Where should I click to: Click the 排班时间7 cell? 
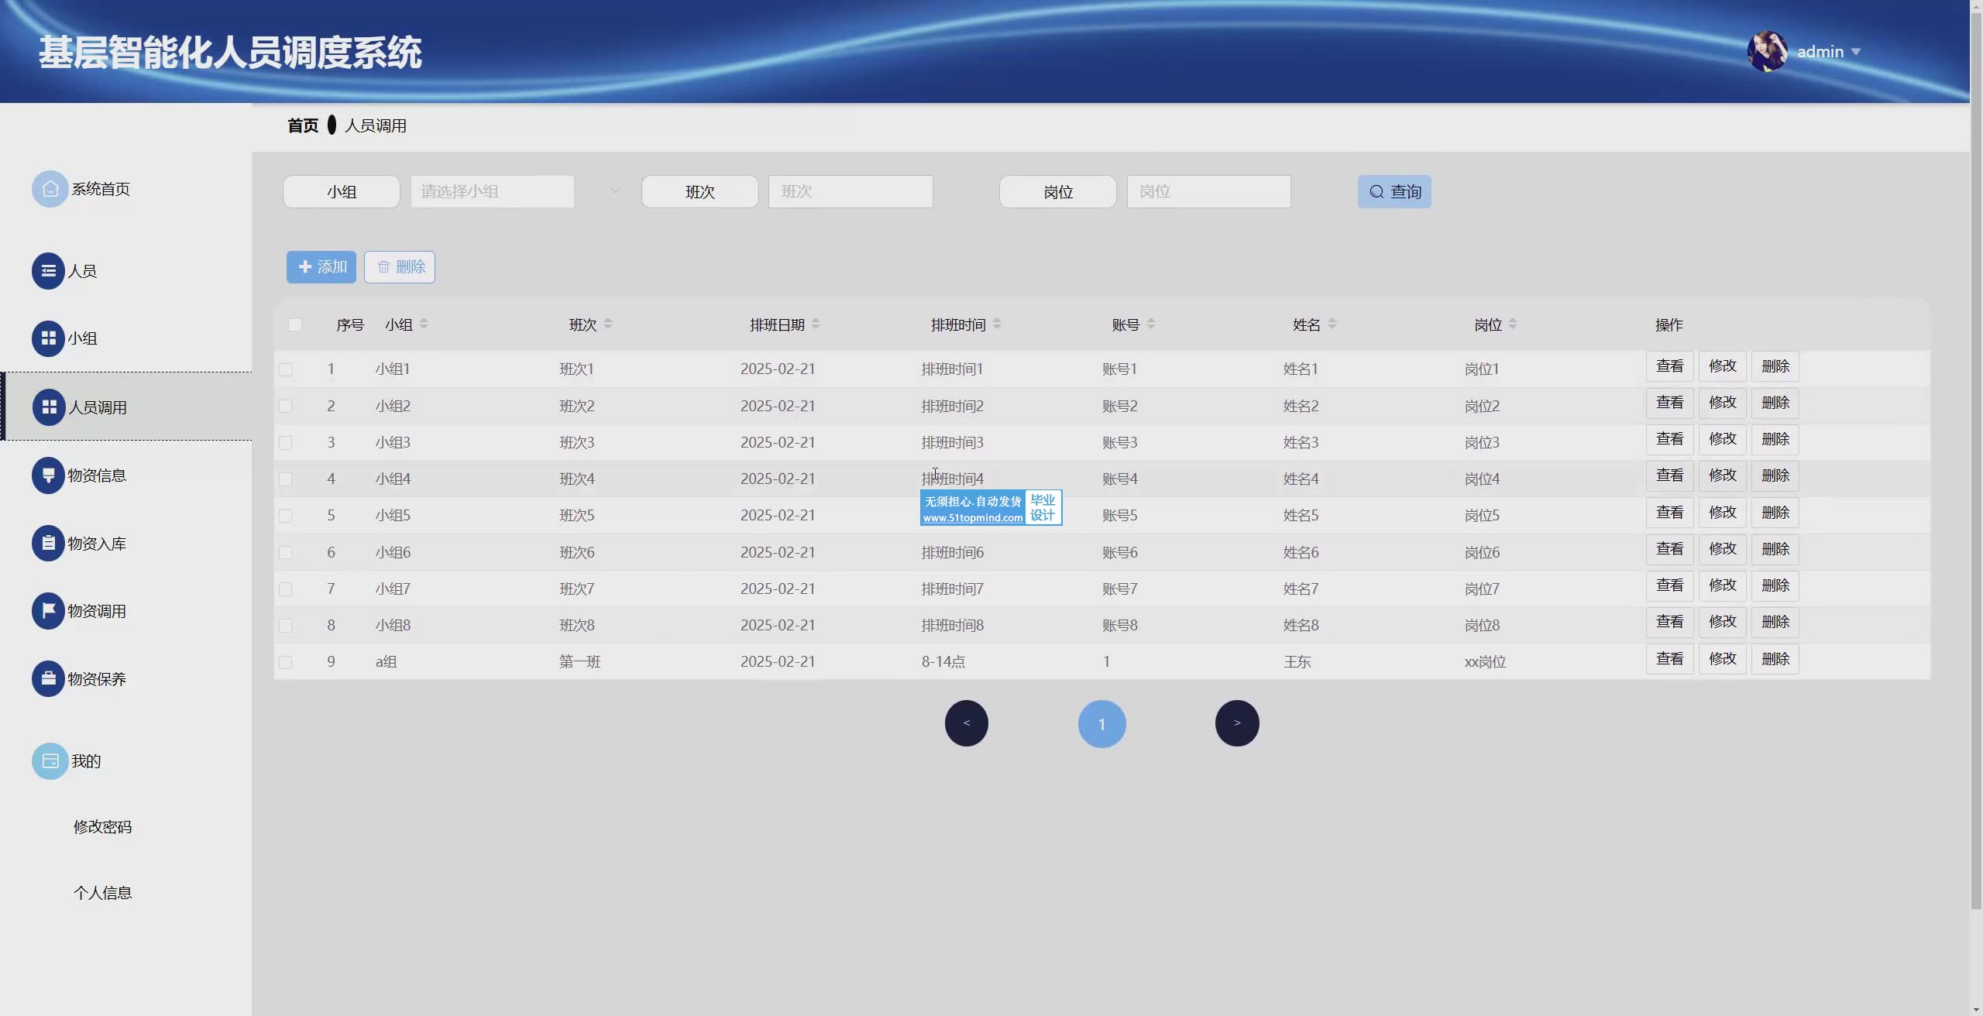pos(953,589)
